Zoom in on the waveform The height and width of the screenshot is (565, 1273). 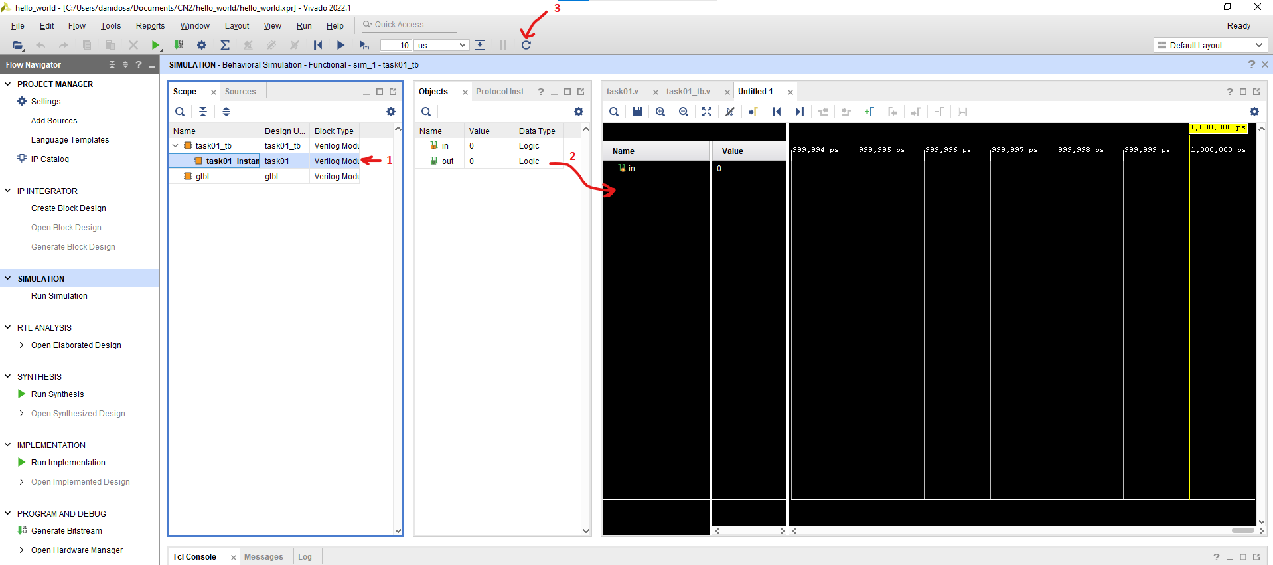pyautogui.click(x=660, y=112)
